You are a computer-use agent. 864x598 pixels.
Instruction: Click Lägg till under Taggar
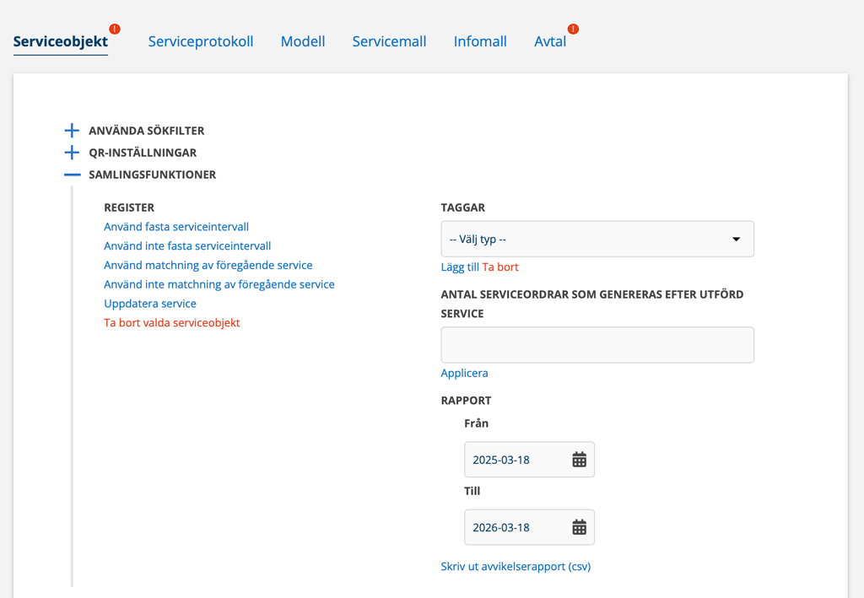pyautogui.click(x=460, y=267)
